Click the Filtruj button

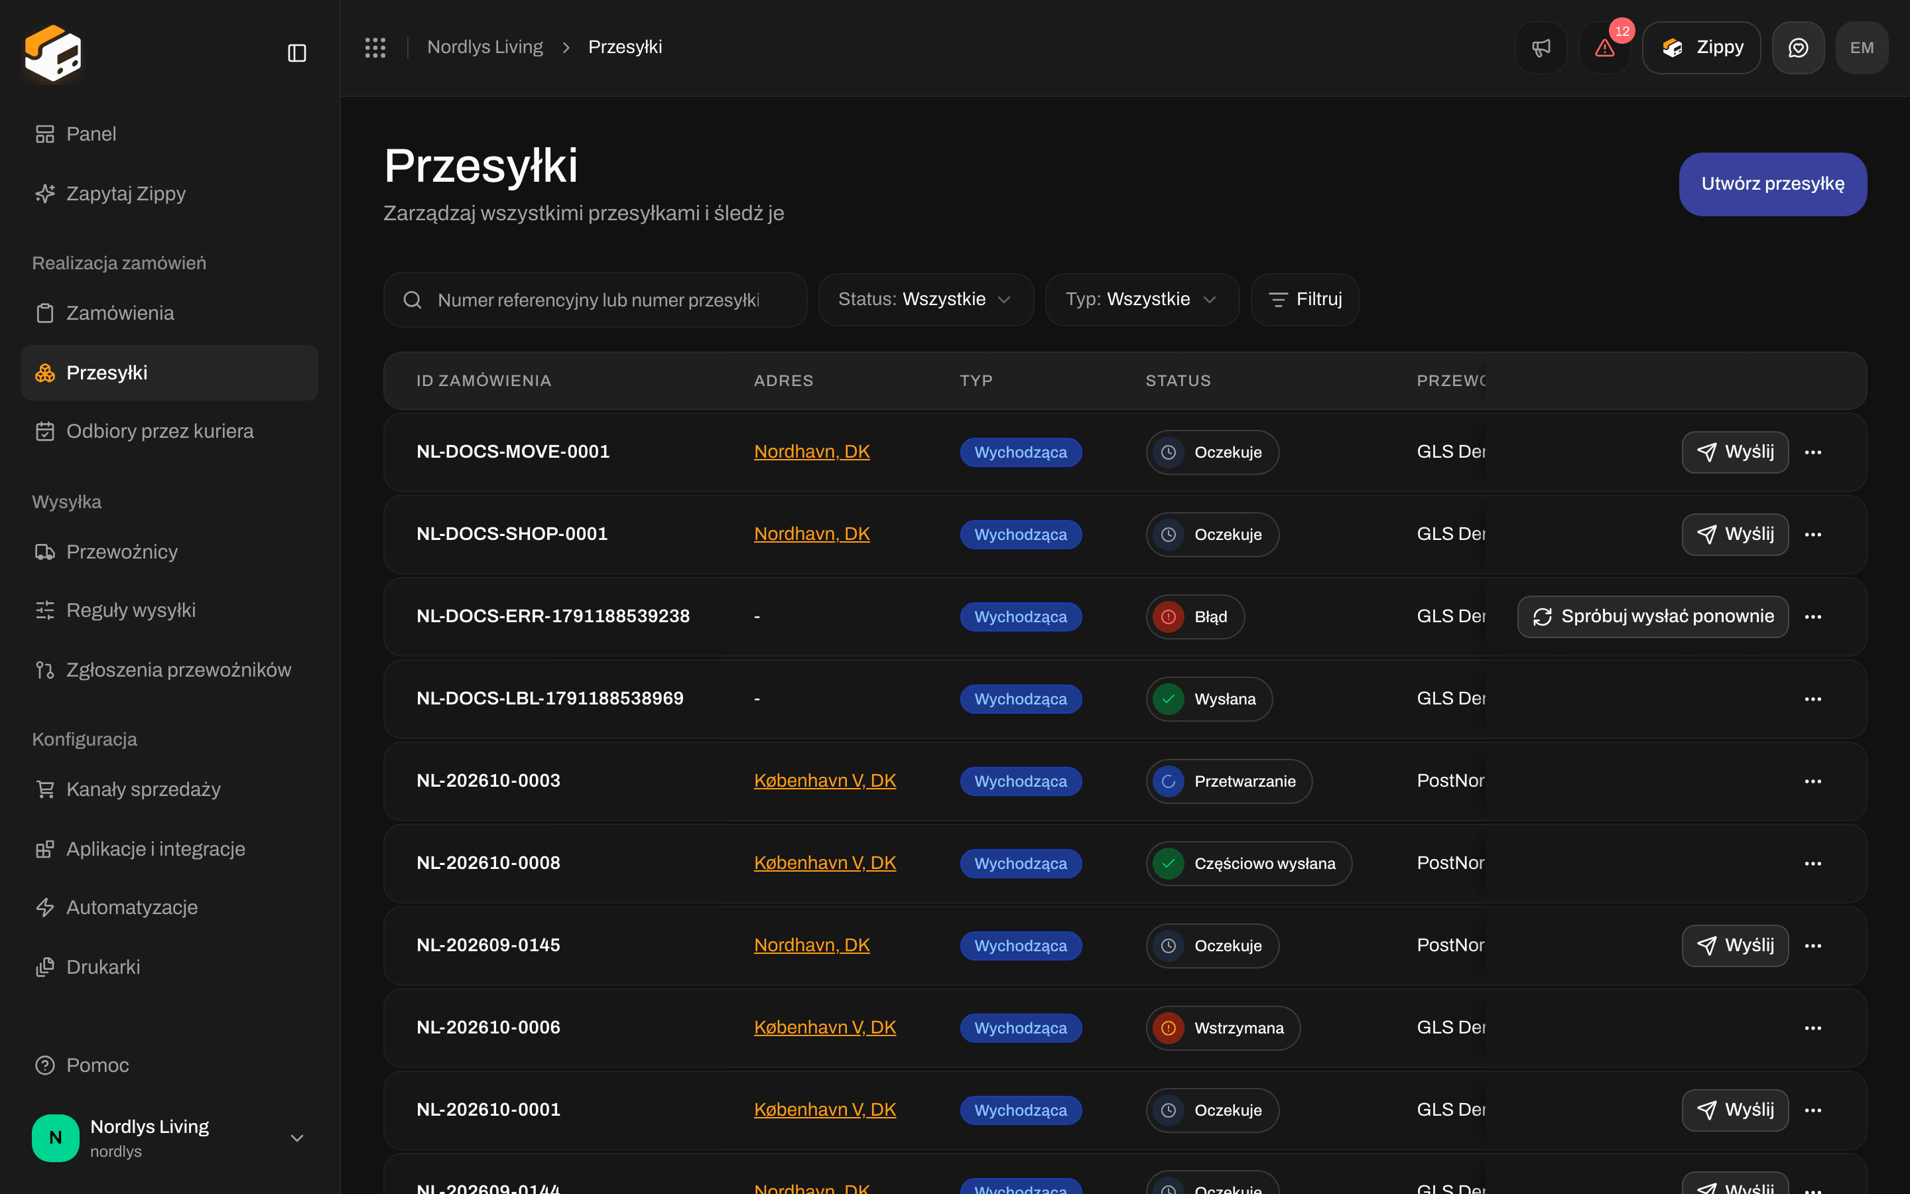click(x=1305, y=299)
